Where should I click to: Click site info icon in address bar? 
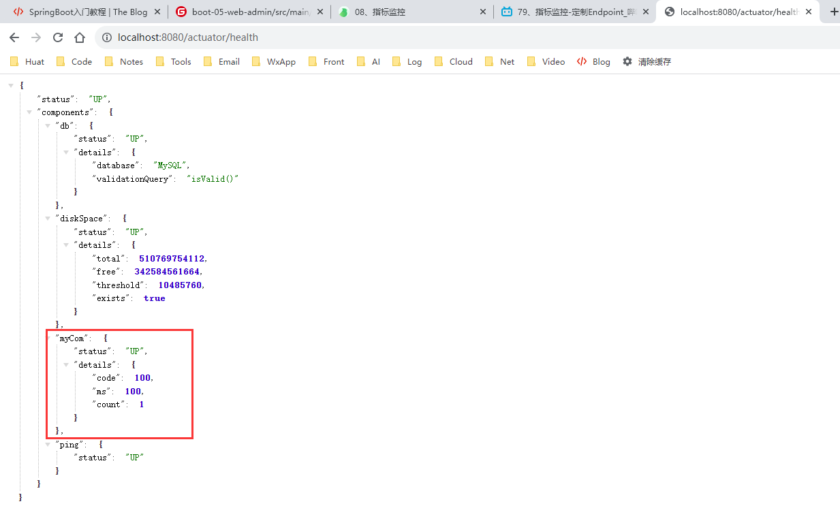tap(107, 37)
